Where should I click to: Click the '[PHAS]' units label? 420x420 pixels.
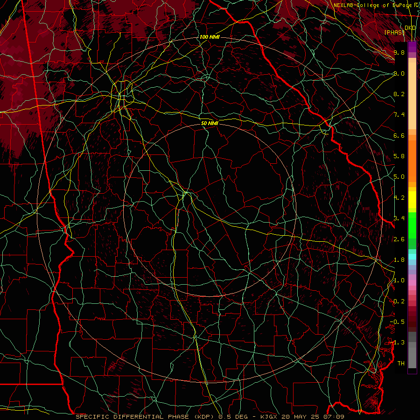[394, 32]
